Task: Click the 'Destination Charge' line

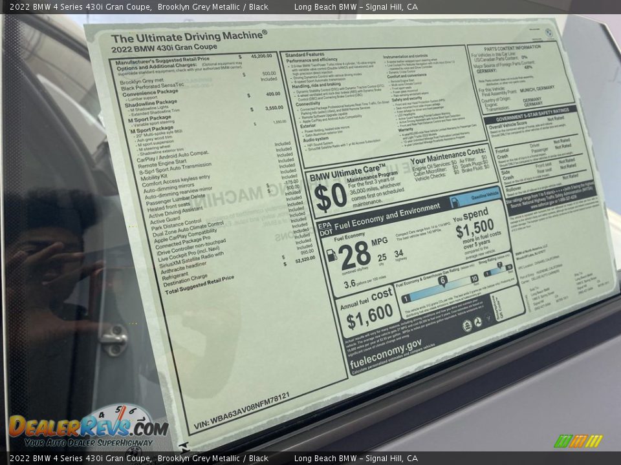Action: pyautogui.click(x=185, y=281)
